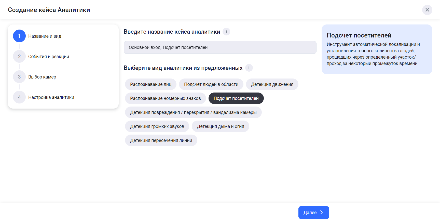Select Распознавание лиц analytics type
The height and width of the screenshot is (222, 440).
151,84
